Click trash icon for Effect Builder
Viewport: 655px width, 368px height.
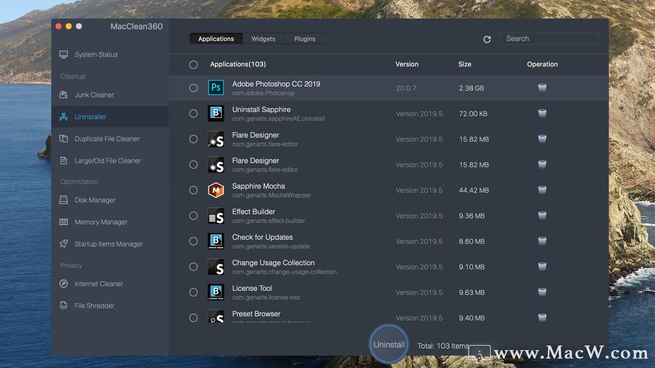click(542, 216)
